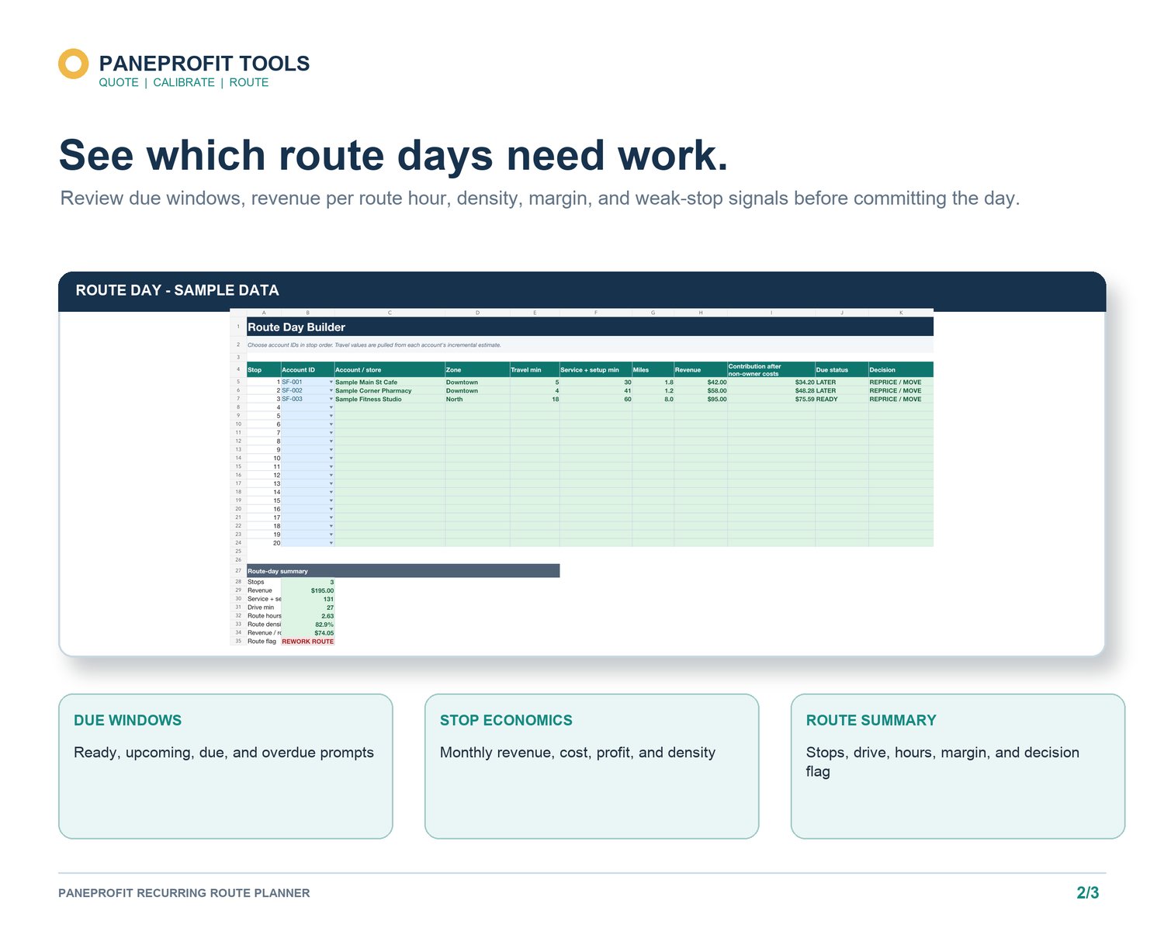Click the Sample Main St Cafe cell
Viewport: 1164px width, 931px height.
[390, 382]
